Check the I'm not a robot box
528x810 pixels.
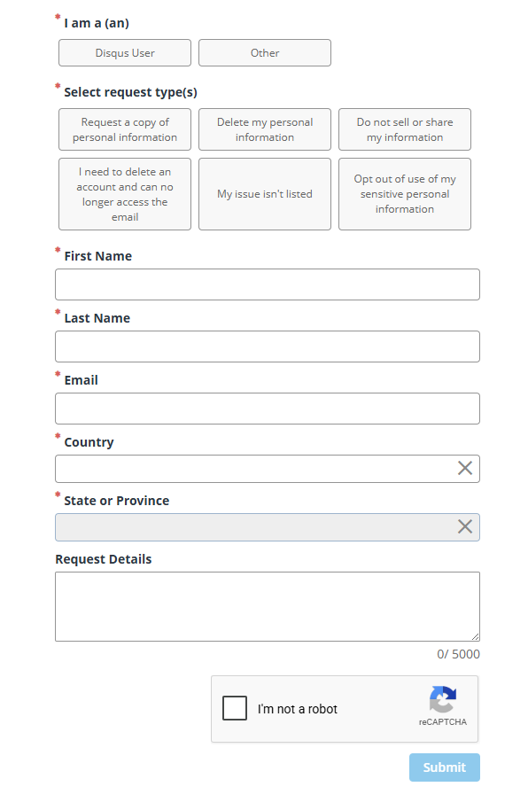(235, 708)
